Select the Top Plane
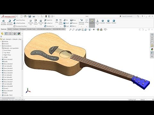 [x=6, y=53]
